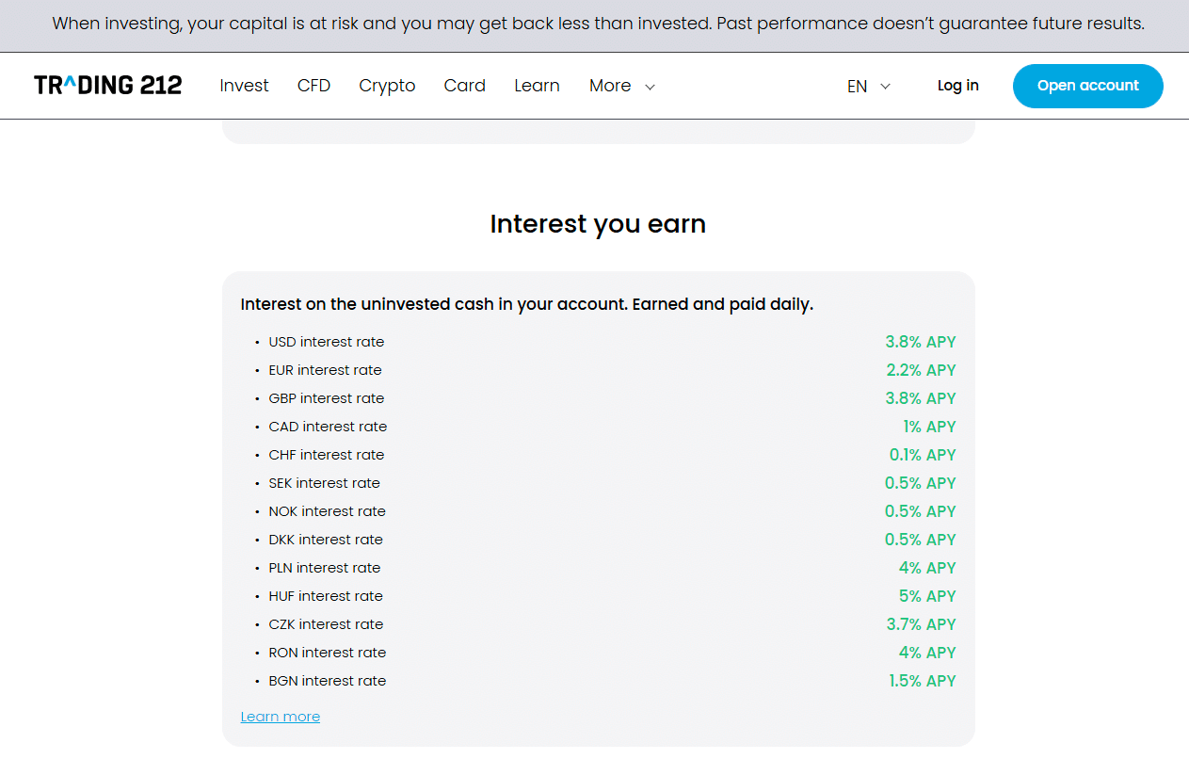This screenshot has width=1189, height=759.
Task: Click the chevron beside EN
Action: click(x=885, y=87)
